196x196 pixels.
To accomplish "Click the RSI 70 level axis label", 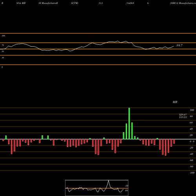I will 3,45.
